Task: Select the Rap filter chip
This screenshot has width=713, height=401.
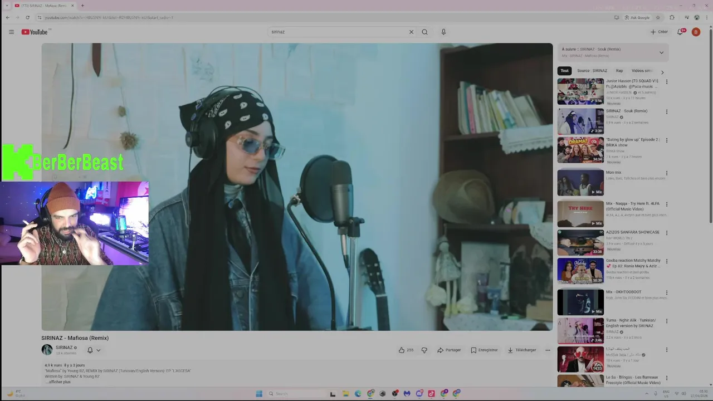Action: (x=619, y=71)
